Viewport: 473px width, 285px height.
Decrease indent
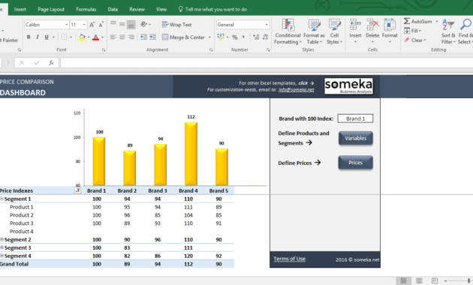(144, 37)
